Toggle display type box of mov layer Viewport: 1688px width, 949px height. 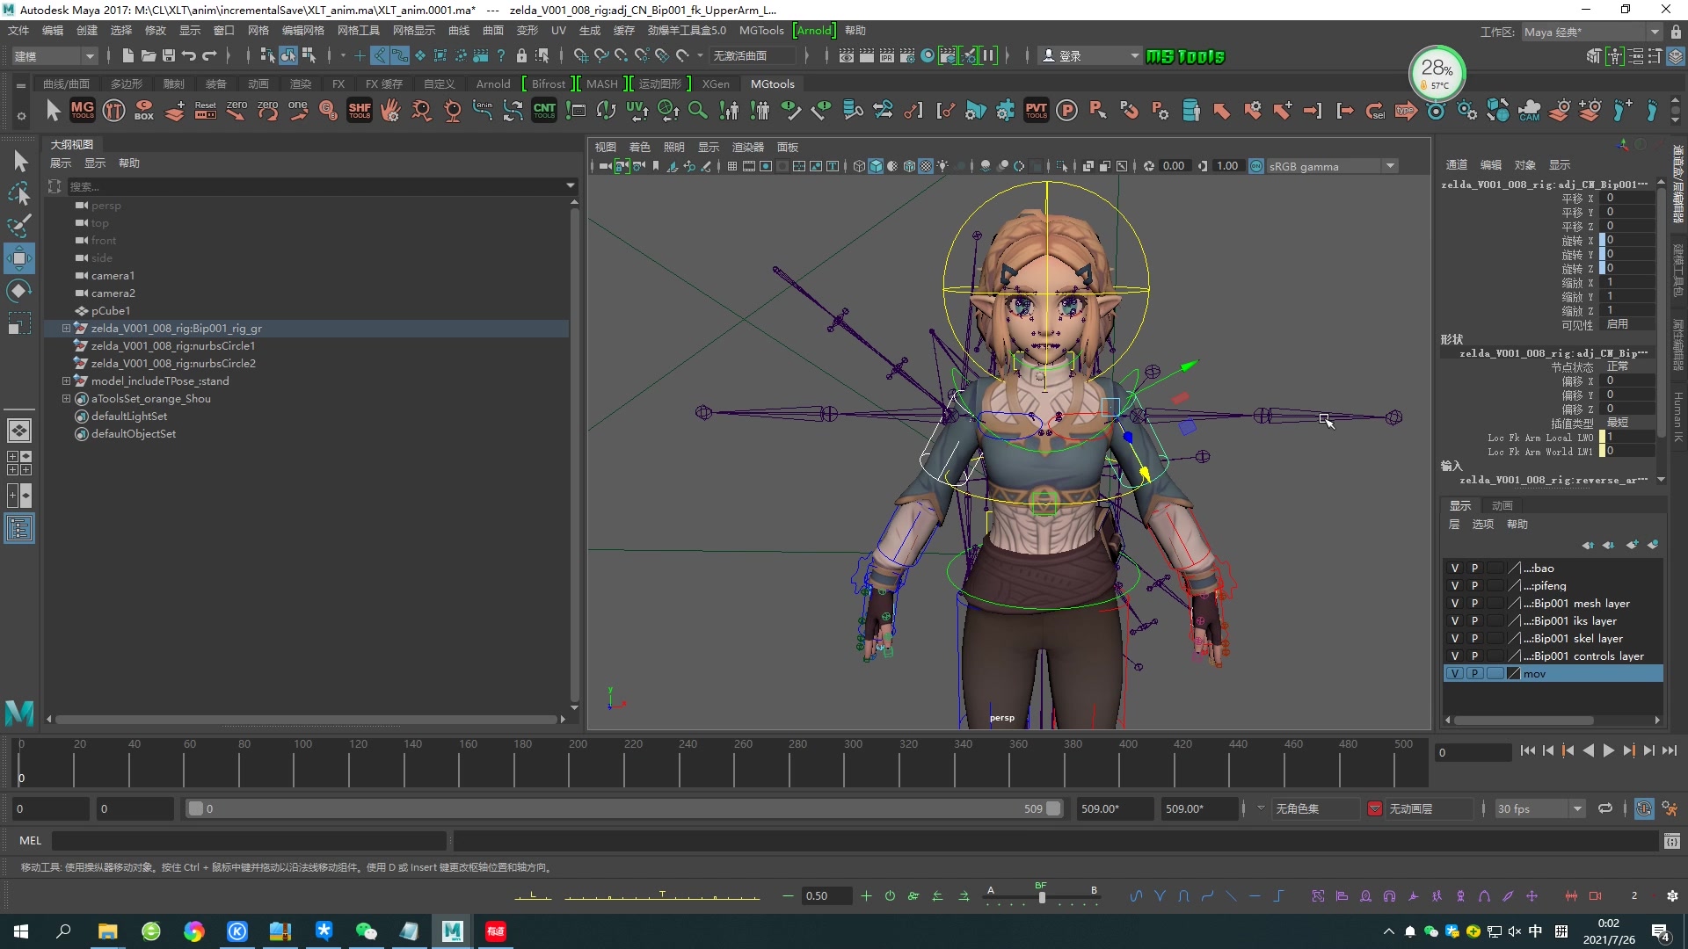click(1495, 673)
